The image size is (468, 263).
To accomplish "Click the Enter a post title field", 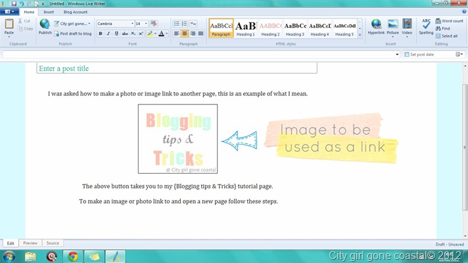I will [x=177, y=68].
